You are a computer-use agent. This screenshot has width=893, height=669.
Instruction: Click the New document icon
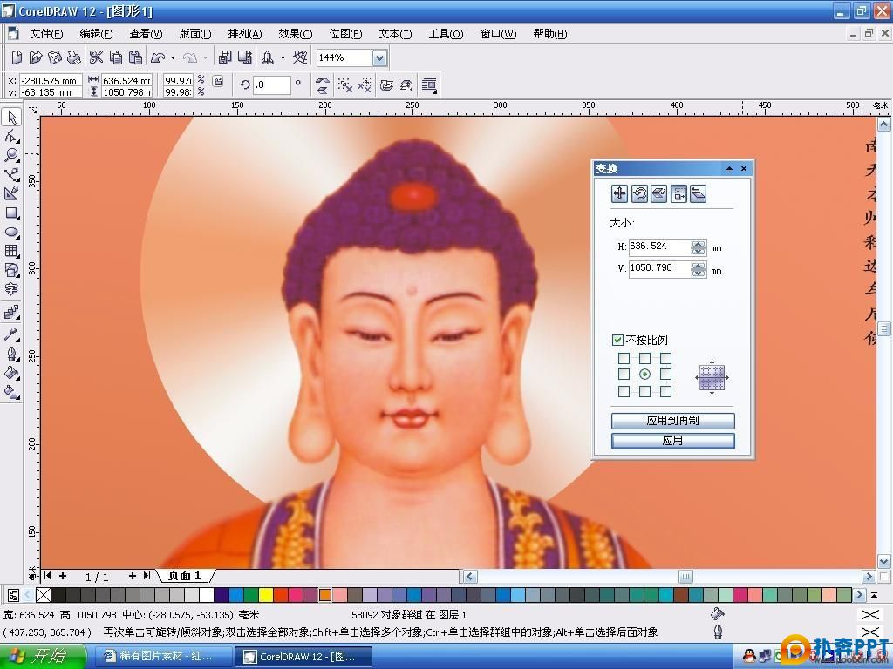click(x=17, y=57)
